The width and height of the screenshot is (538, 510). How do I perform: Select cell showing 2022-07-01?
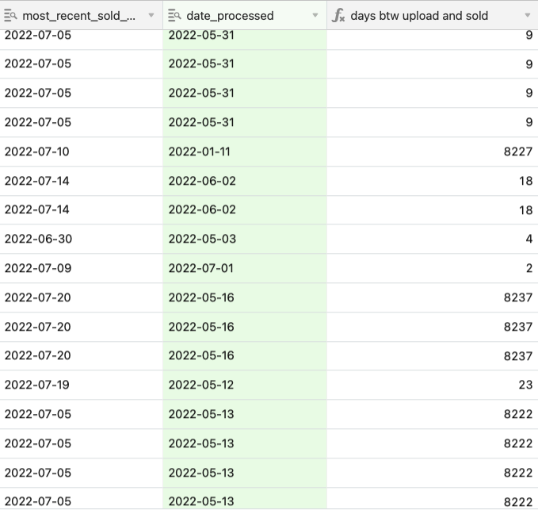tap(245, 268)
